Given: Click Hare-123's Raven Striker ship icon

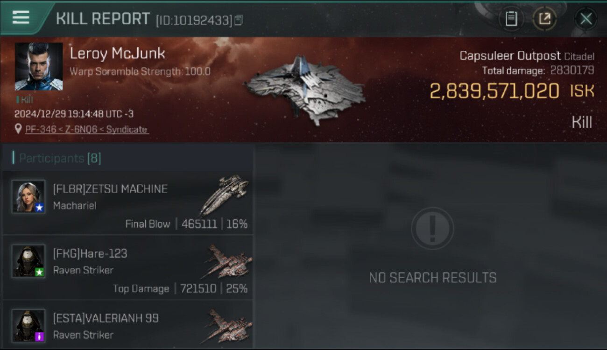Looking at the screenshot, I should [x=228, y=261].
